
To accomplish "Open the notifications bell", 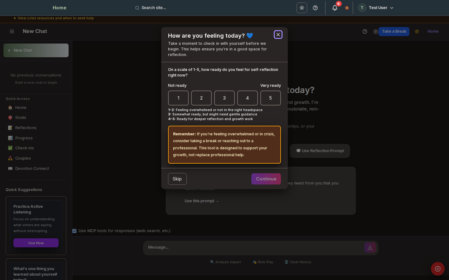I will (x=335, y=8).
